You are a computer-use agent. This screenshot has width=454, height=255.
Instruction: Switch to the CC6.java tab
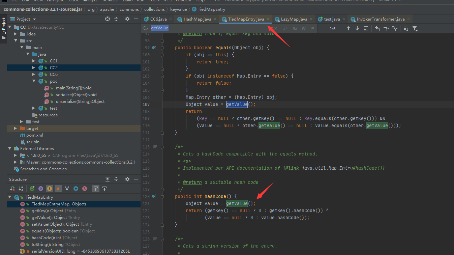tap(158, 19)
